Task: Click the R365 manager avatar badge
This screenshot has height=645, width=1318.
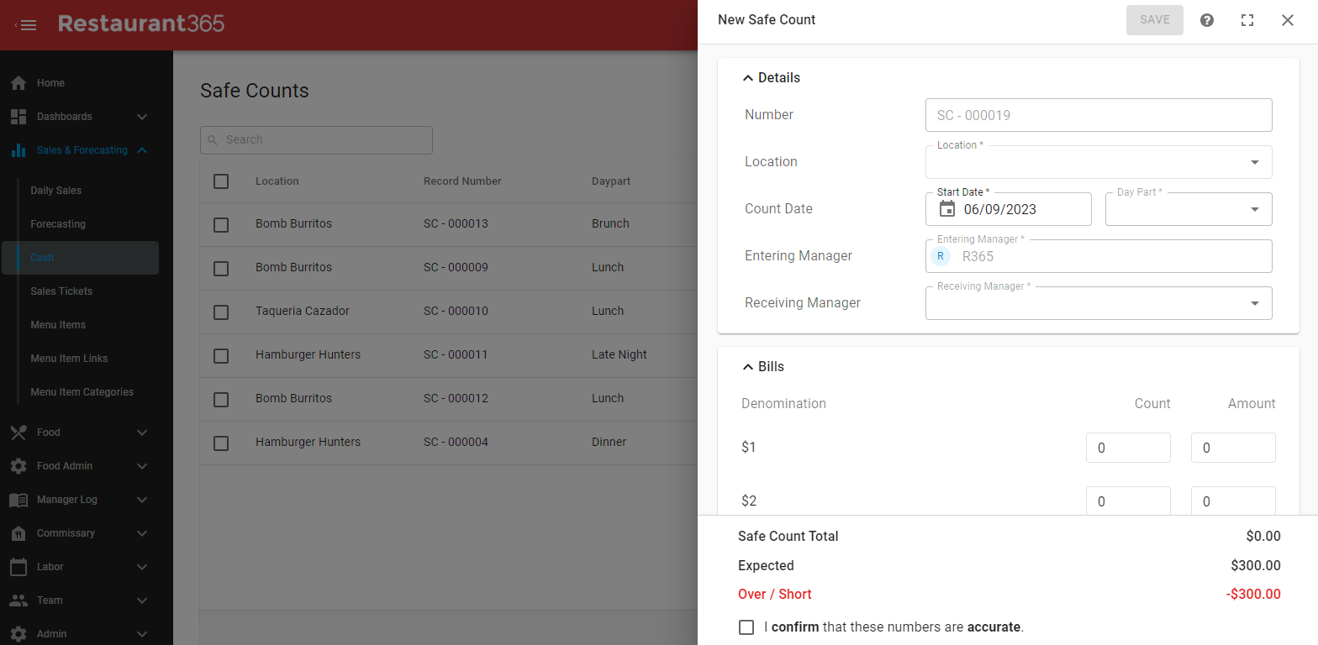Action: pyautogui.click(x=941, y=256)
